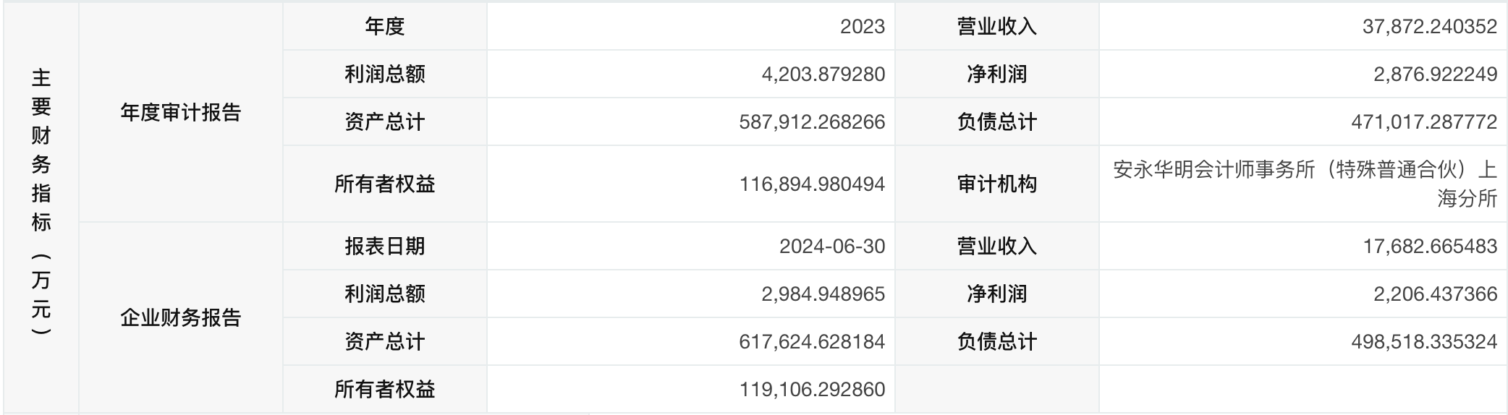Click the 审计机构 label cell

(996, 184)
